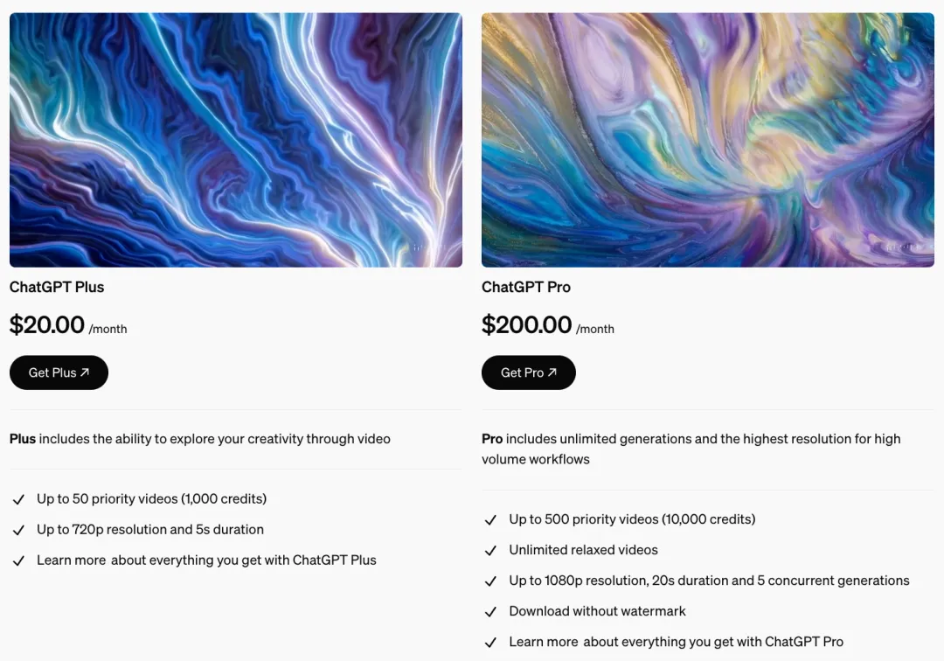
Task: Open the ChatGPT Plus blue abstract image
Action: point(236,140)
